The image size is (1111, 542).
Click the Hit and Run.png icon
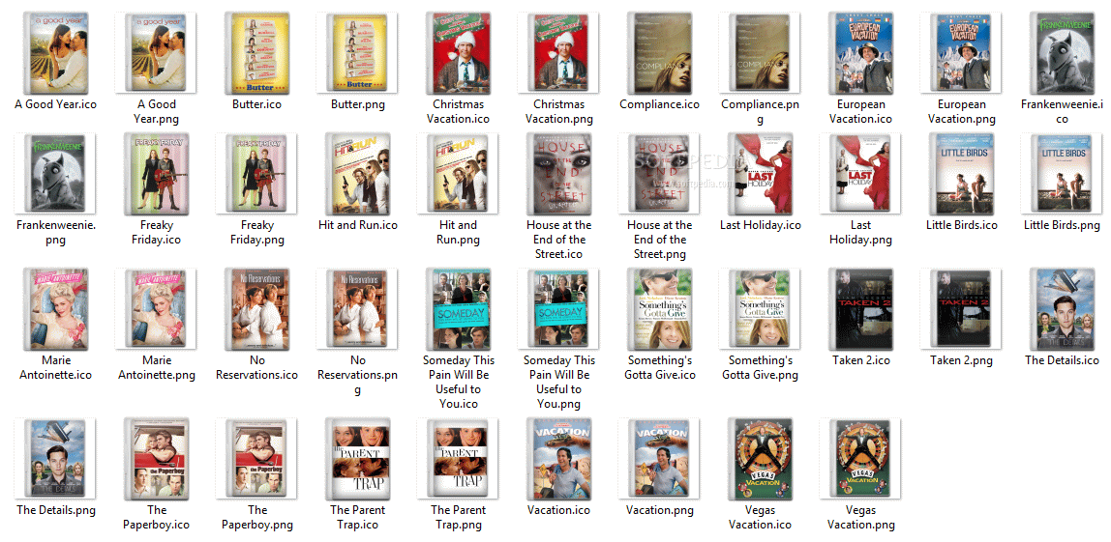pos(458,173)
